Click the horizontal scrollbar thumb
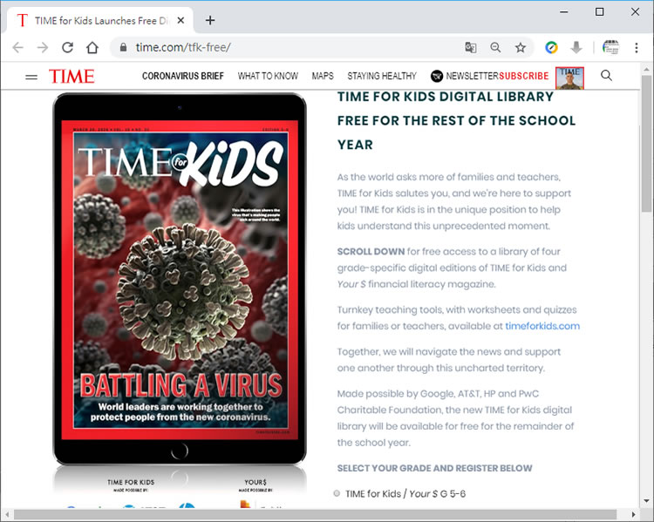 point(315,514)
